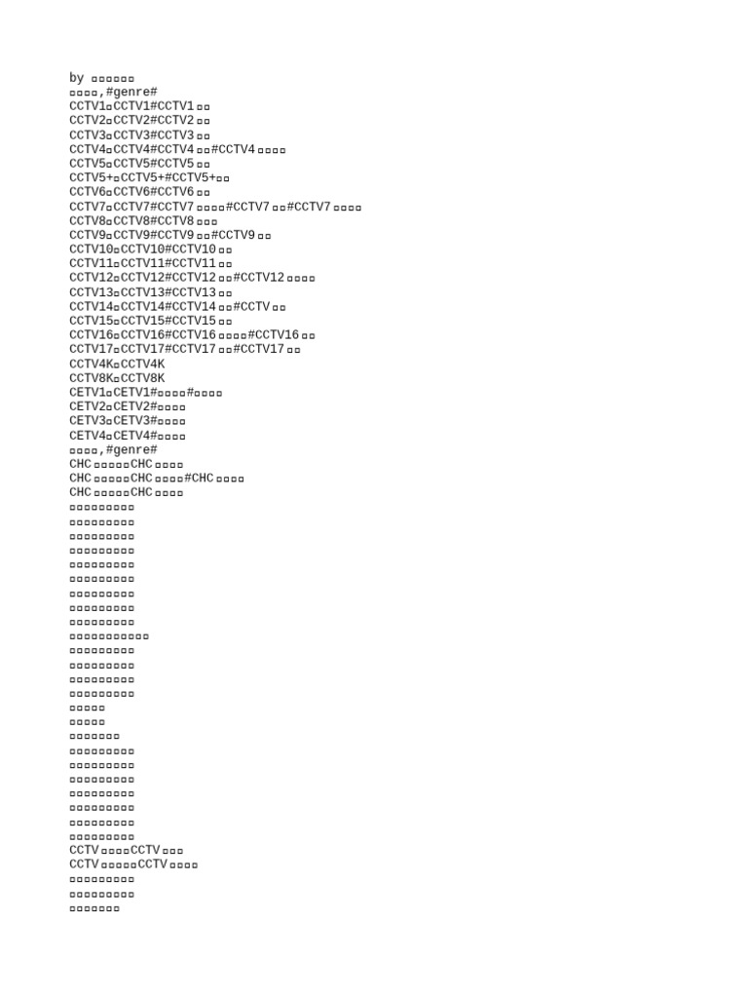748x998 pixels.
Task: Click the CCTV4 line text
Action: 177,149
